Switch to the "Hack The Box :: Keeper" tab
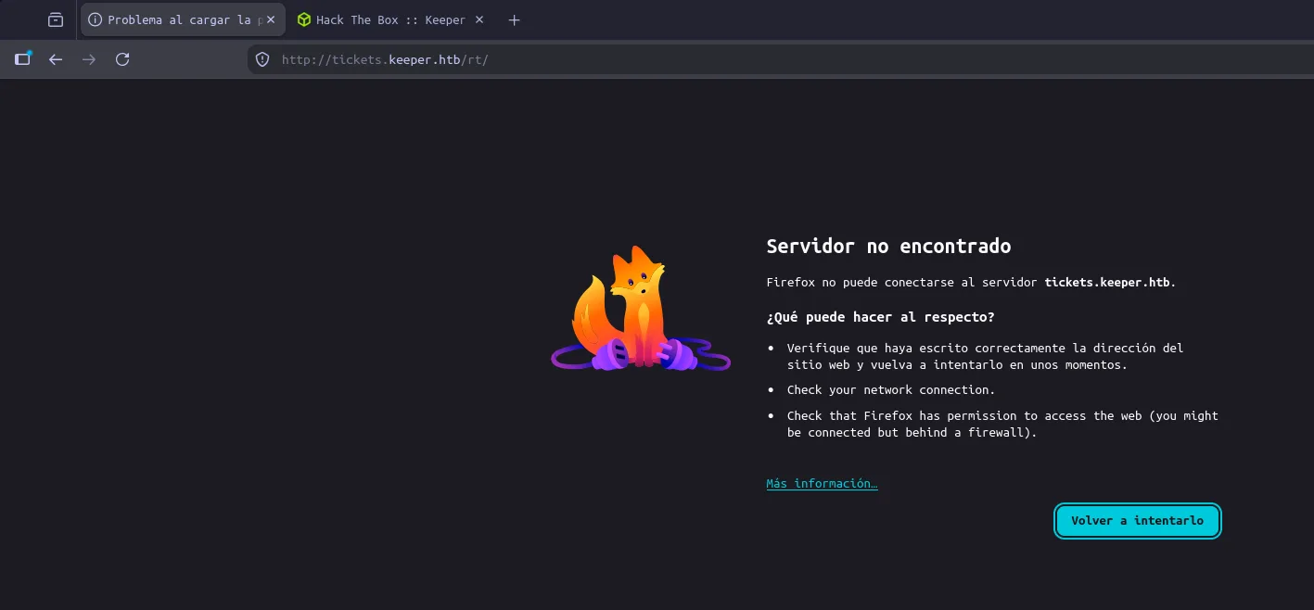This screenshot has height=610, width=1314. [391, 19]
